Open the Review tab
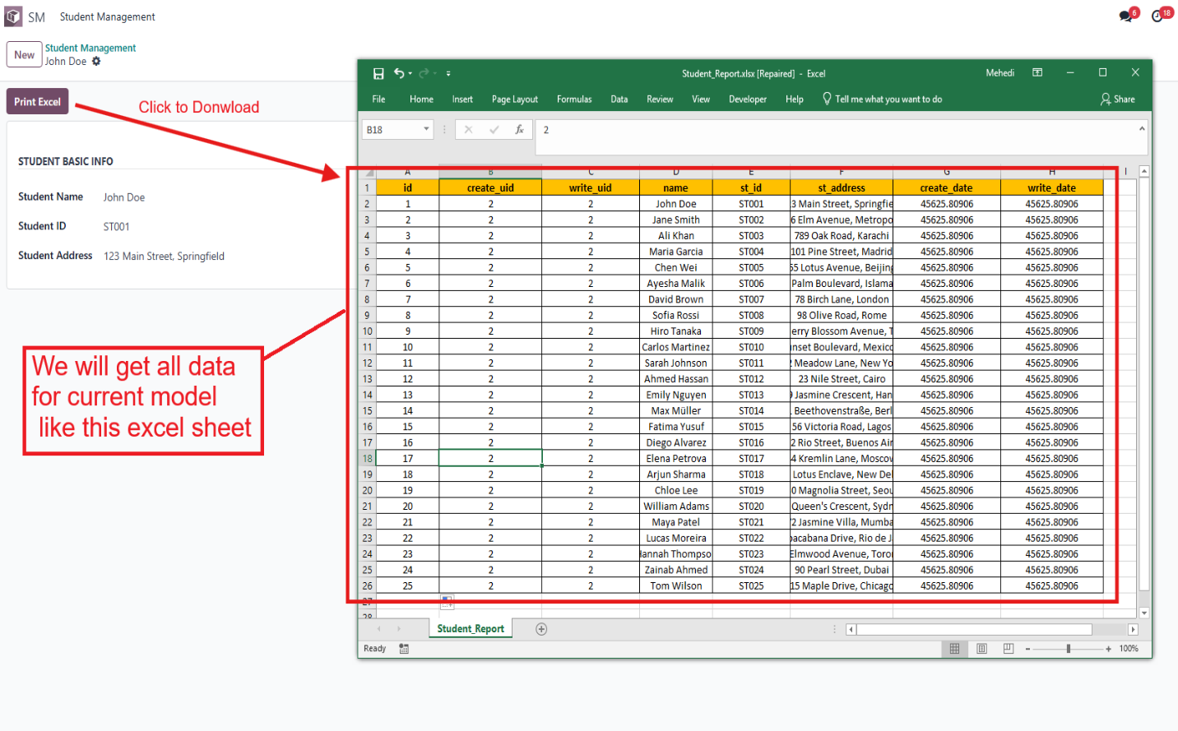This screenshot has width=1178, height=731. (x=660, y=99)
